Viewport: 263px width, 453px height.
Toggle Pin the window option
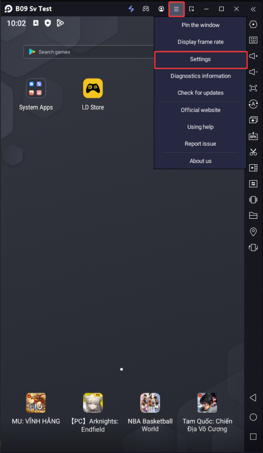[x=200, y=25]
